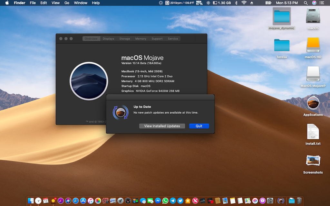The width and height of the screenshot is (330, 206).
Task: Open Messages from the dock
Action: [143, 201]
